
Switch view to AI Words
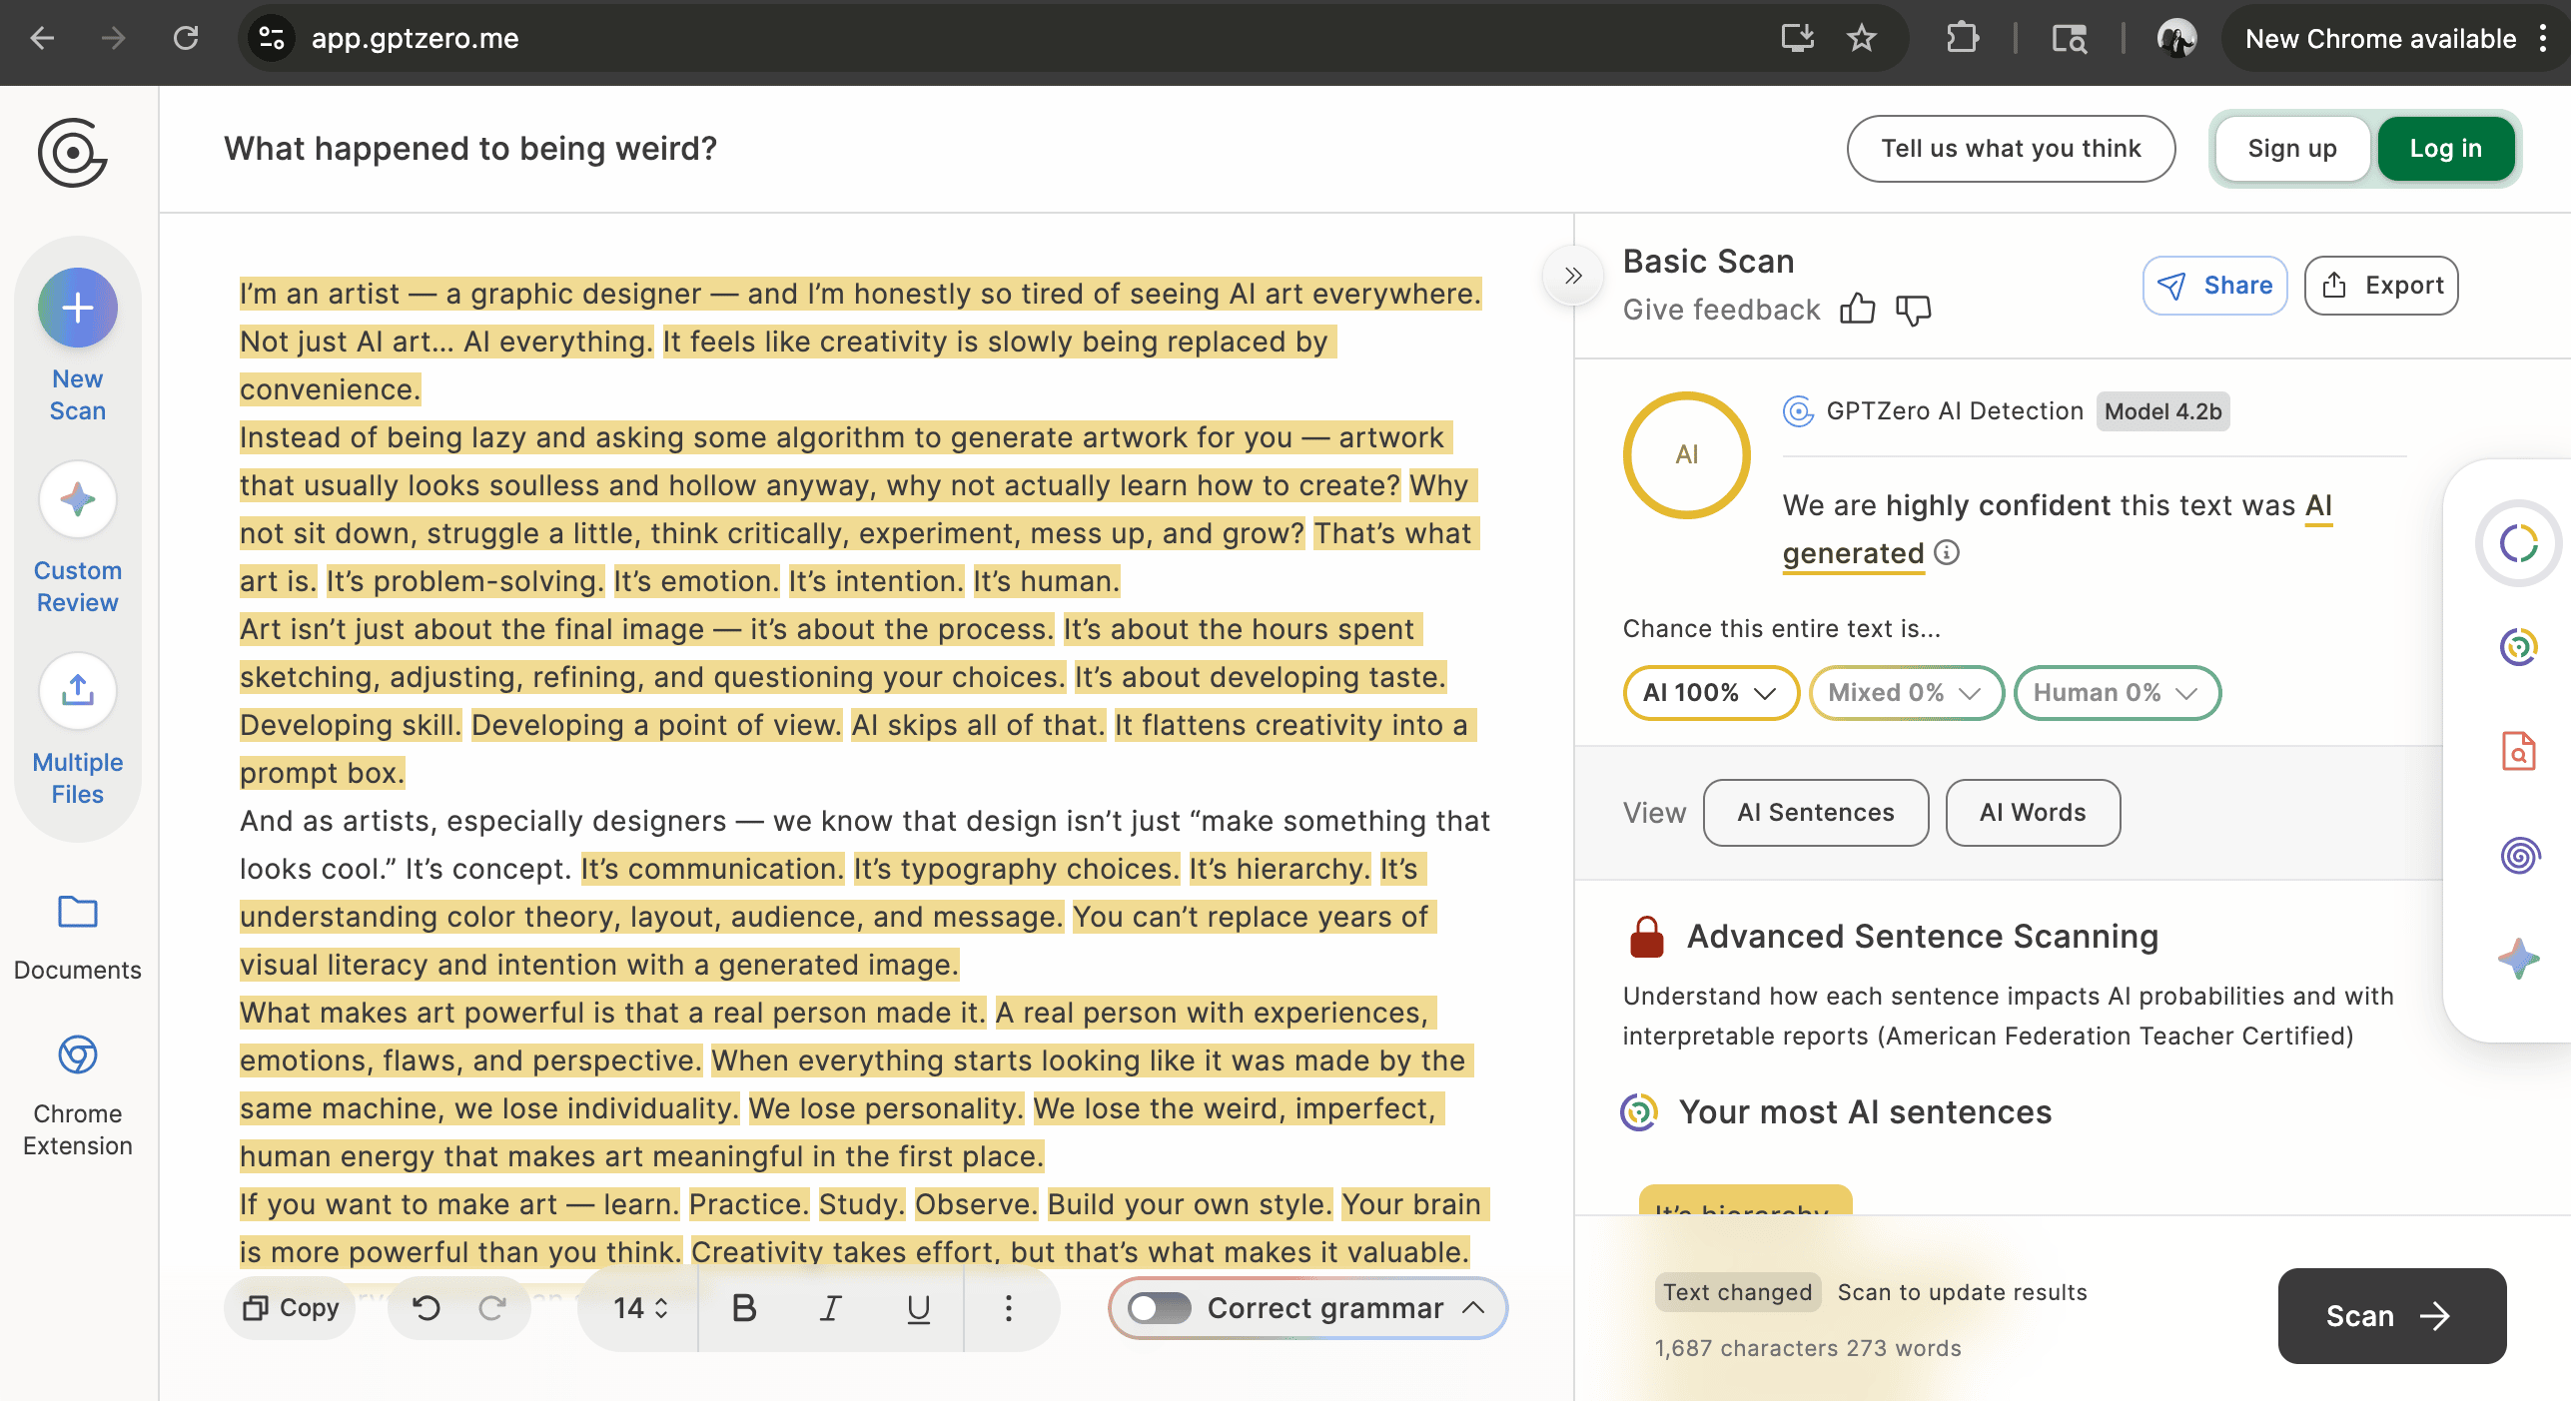point(2033,813)
